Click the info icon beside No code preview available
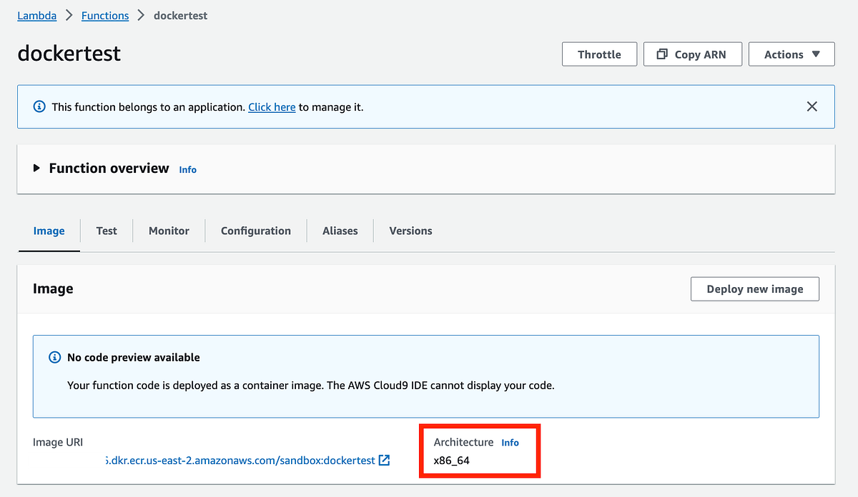The image size is (858, 497). [56, 357]
